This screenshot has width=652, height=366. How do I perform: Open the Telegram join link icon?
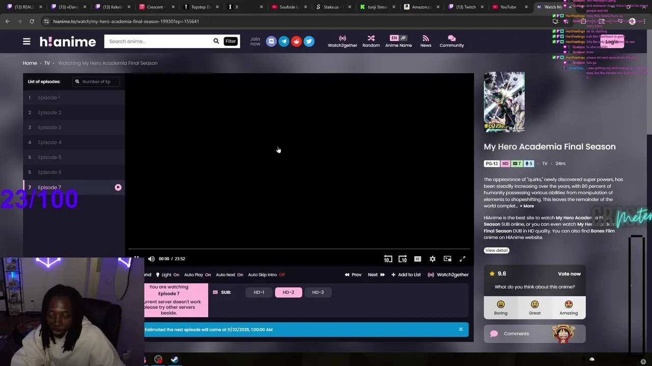pos(284,41)
